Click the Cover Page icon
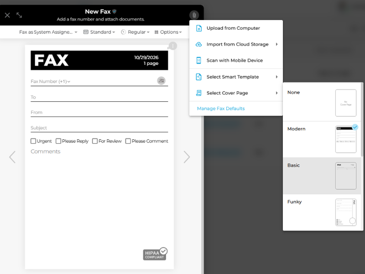Image resolution: width=365 pixels, height=274 pixels. click(199, 93)
